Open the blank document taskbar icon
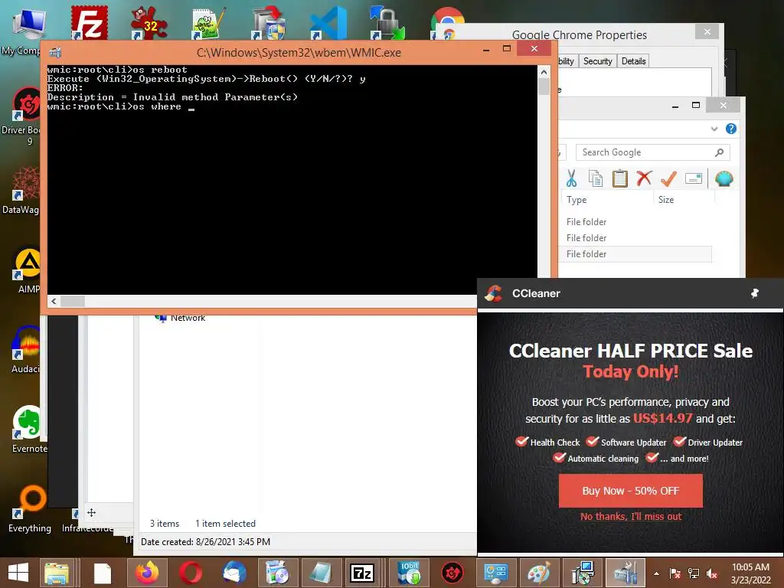This screenshot has height=588, width=784. click(x=103, y=573)
